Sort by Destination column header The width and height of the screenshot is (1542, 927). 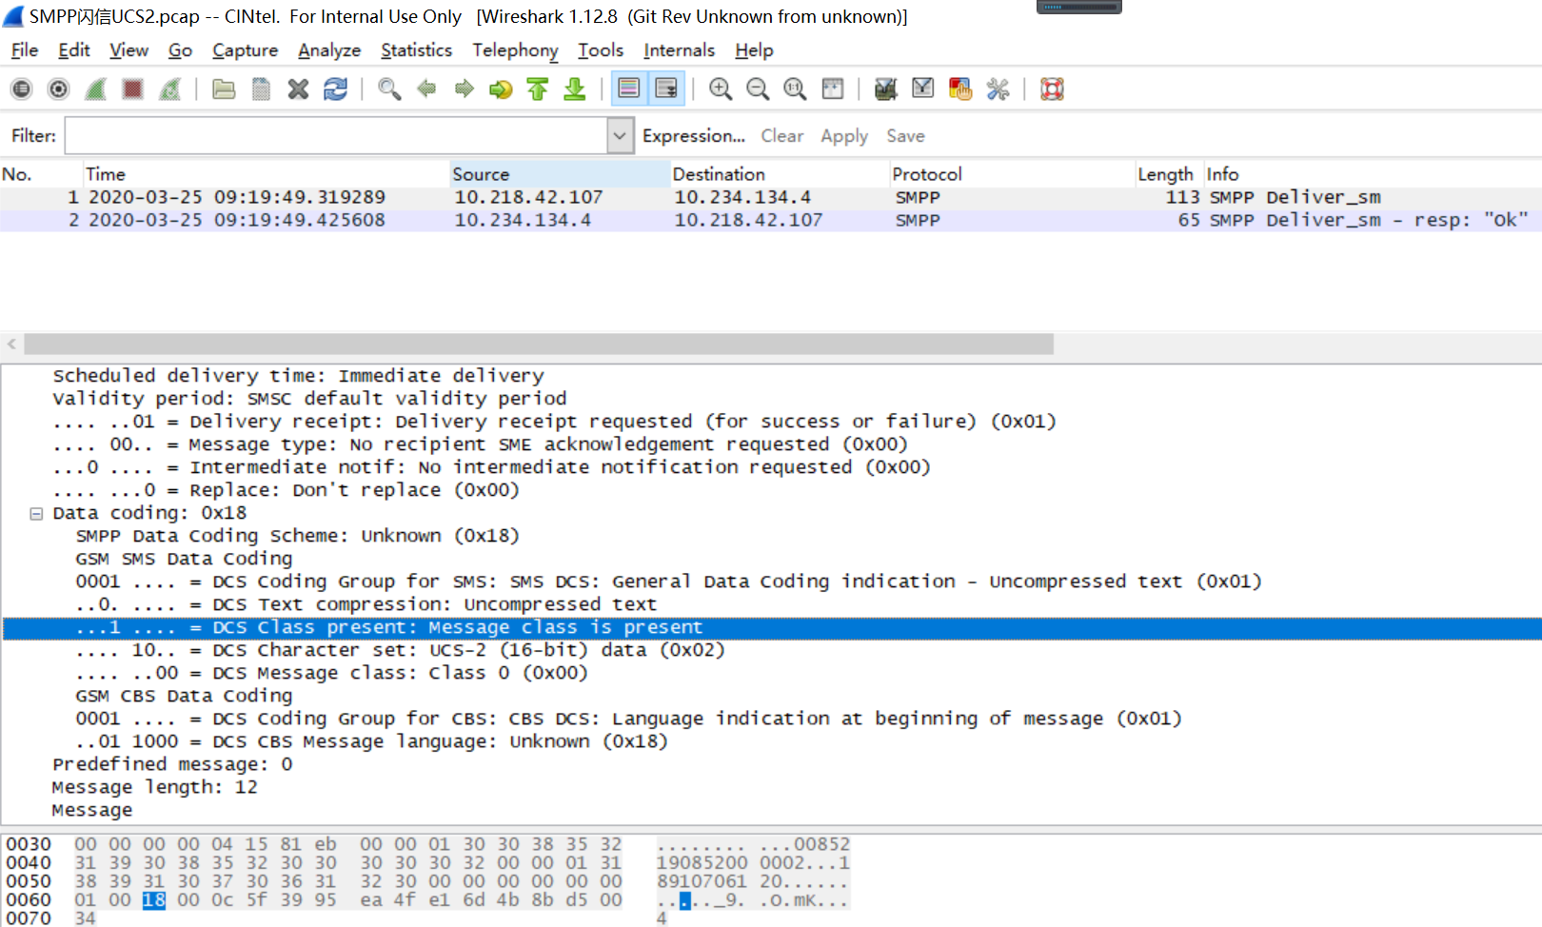[x=780, y=174]
